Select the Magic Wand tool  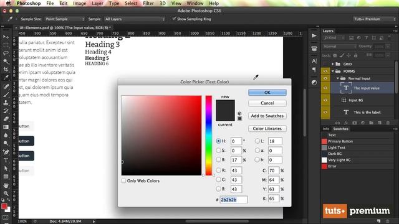6,61
